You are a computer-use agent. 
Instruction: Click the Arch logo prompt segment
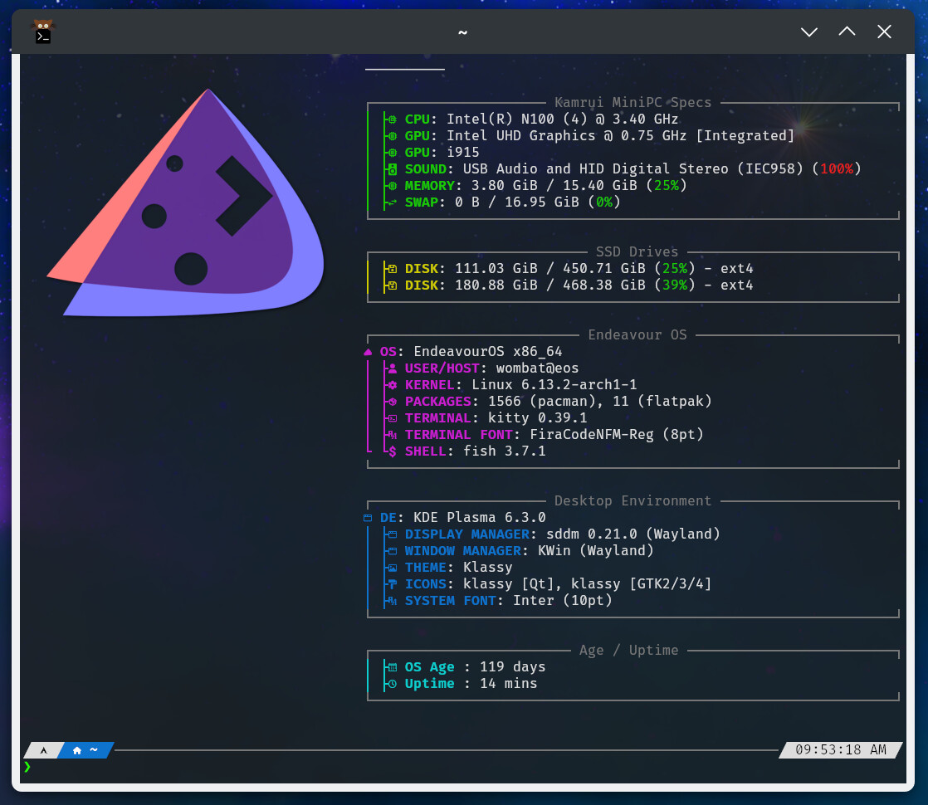point(43,750)
